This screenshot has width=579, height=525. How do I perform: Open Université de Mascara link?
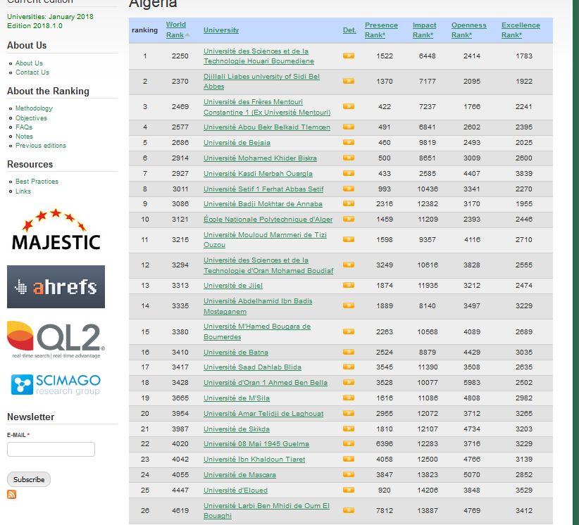(x=239, y=474)
